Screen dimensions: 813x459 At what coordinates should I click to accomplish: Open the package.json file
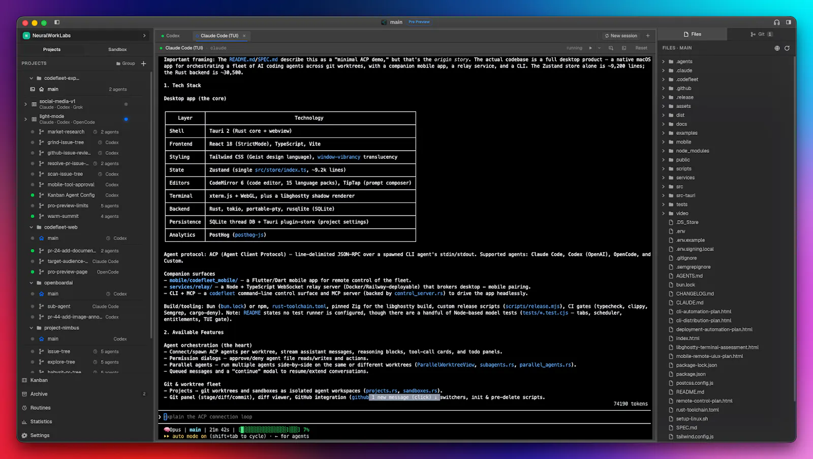(x=691, y=374)
